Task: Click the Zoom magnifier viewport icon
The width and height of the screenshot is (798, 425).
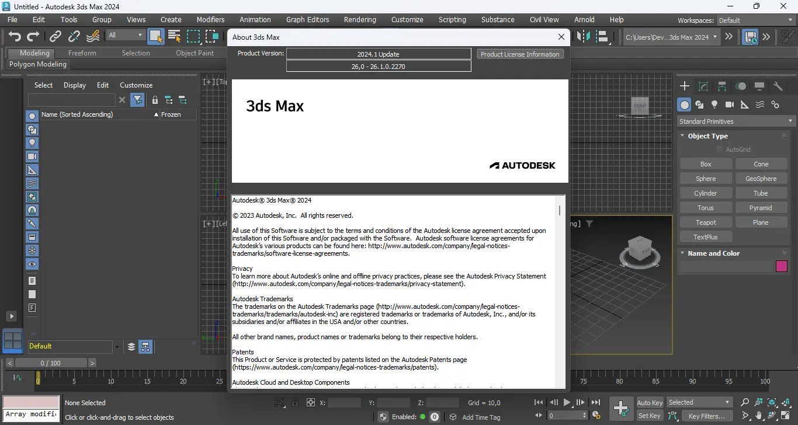Action: (x=745, y=402)
